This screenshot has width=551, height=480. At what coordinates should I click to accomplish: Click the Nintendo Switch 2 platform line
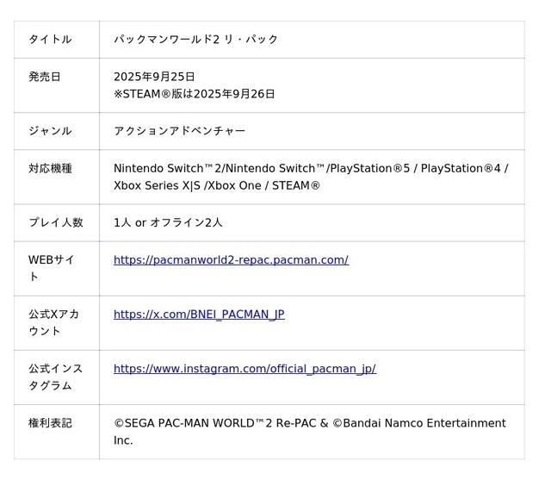coord(310,168)
